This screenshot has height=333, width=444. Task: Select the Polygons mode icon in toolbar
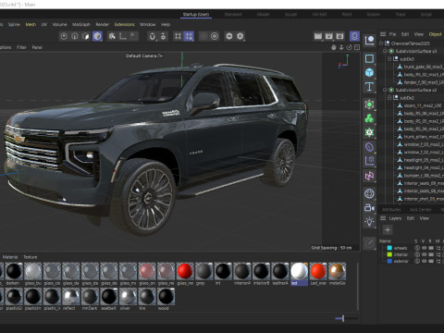86,36
